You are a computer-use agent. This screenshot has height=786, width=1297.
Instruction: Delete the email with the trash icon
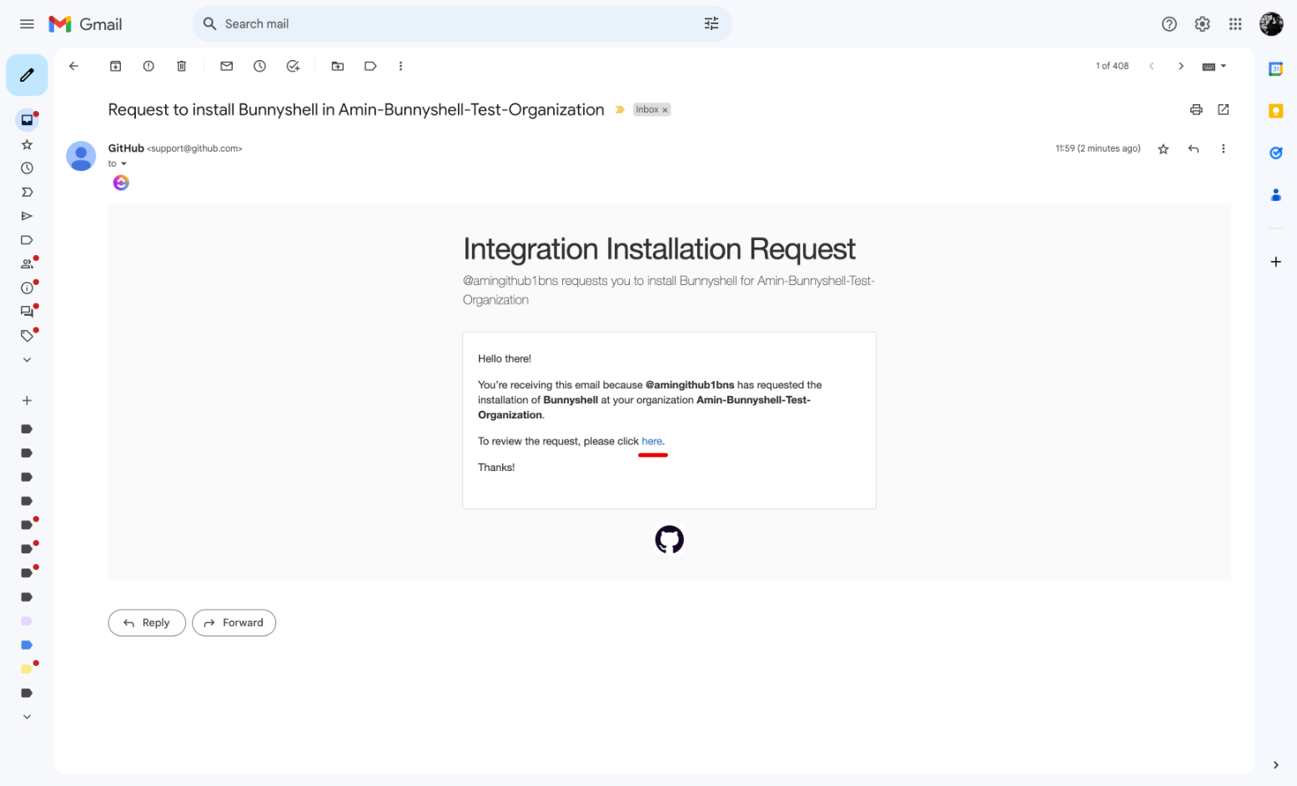tap(181, 66)
